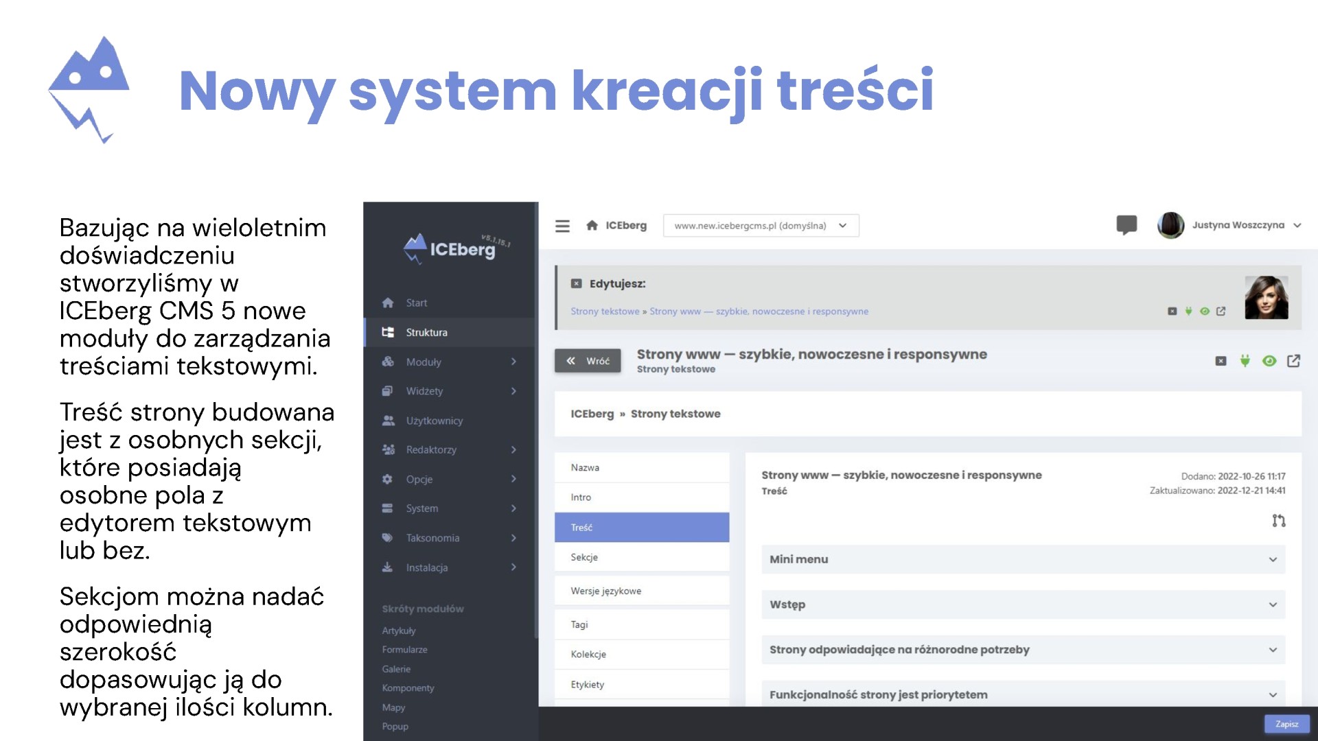
Task: Click the System server icon
Action: [x=388, y=508]
